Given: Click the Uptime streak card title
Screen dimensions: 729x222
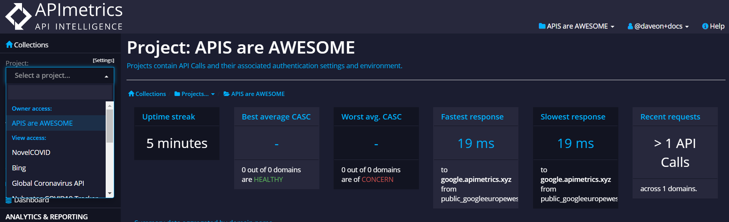Looking at the screenshot, I should 169,117.
